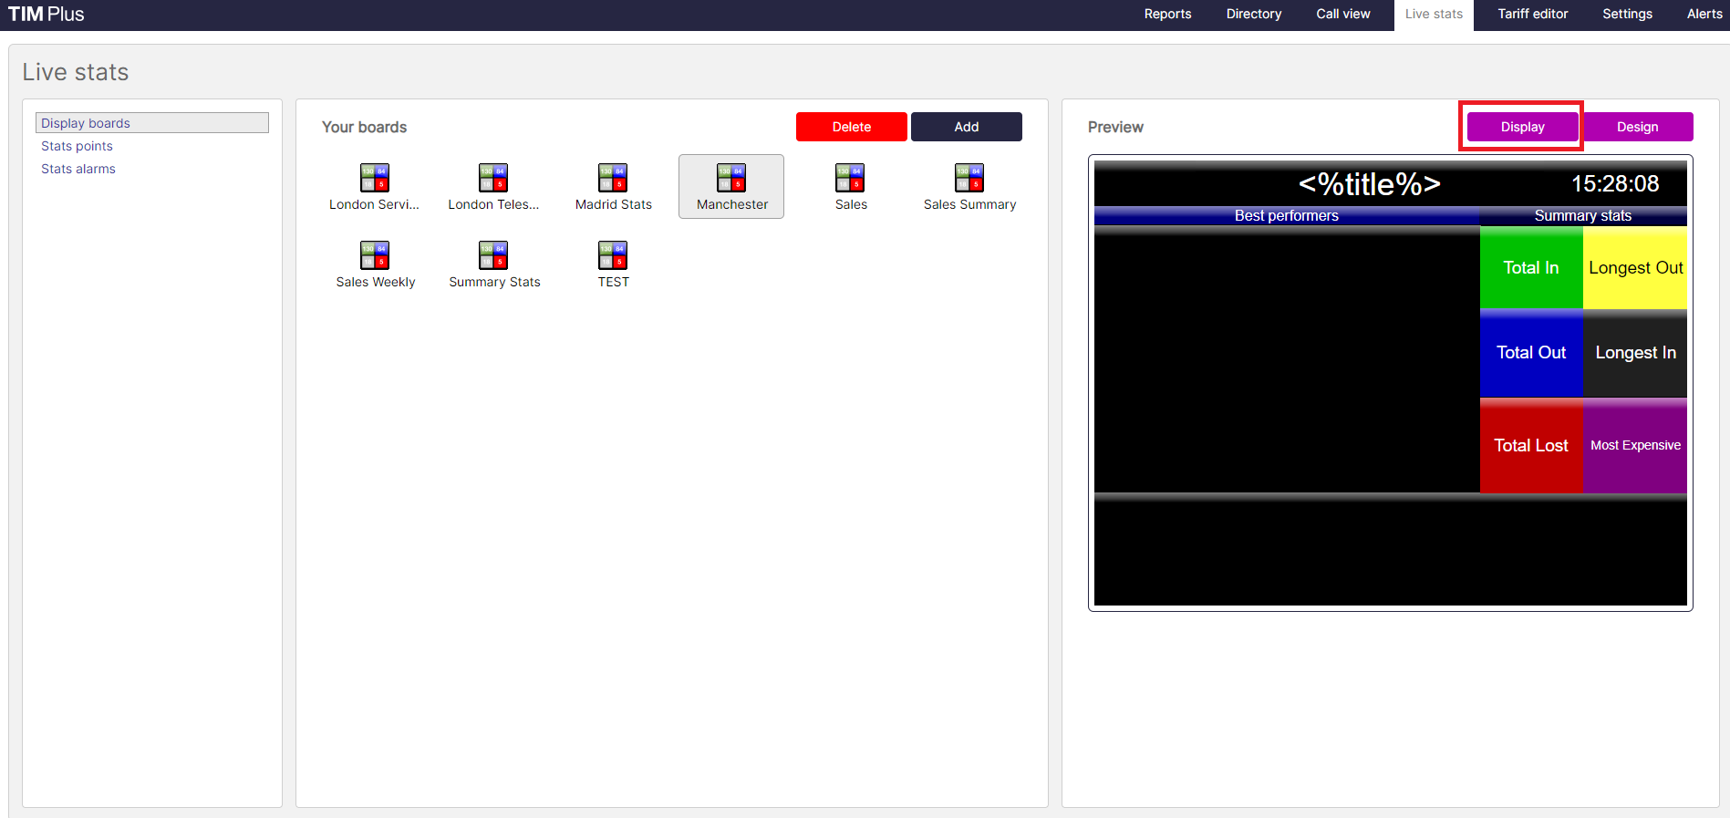Viewport: 1730px width, 818px height.
Task: Click the Best performers header in preview
Action: (x=1286, y=215)
